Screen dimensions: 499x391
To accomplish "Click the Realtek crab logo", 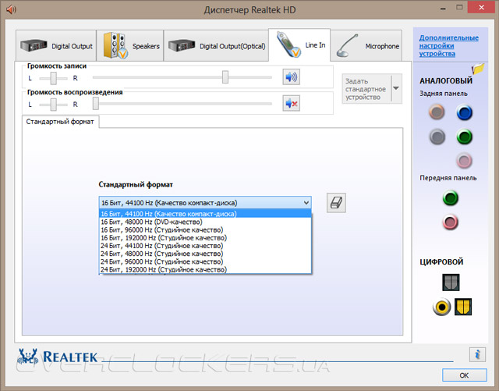I will coord(27,356).
